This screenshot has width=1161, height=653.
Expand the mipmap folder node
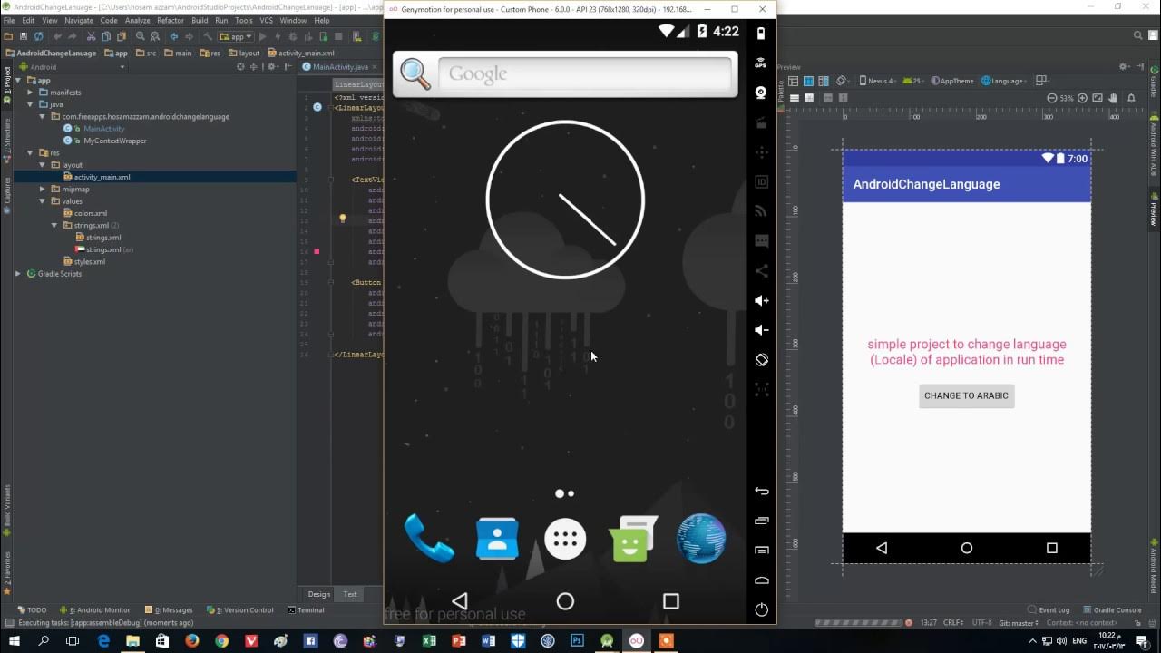pos(42,190)
